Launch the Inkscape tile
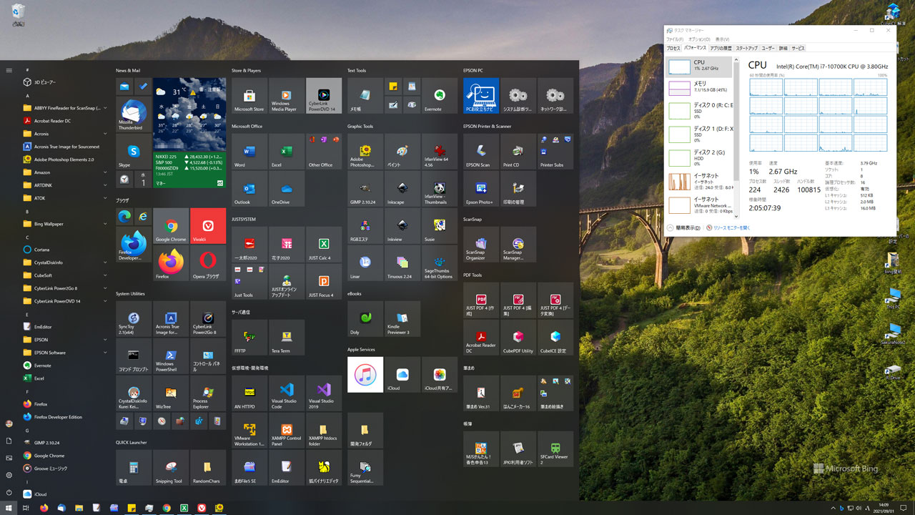The image size is (915, 515). coord(402,189)
